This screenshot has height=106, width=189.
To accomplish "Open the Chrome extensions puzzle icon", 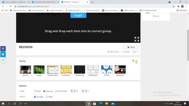I will [x=178, y=6].
